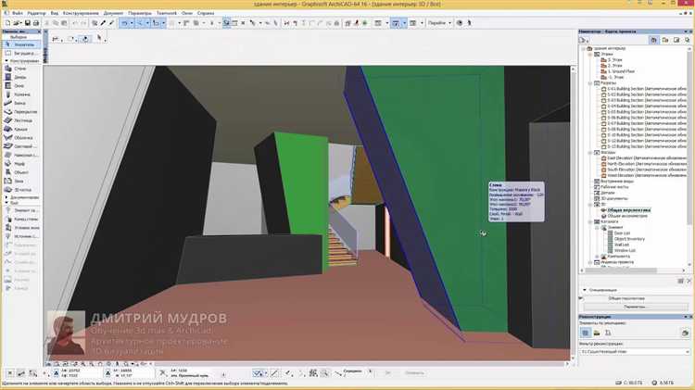Screen dimensions: 695x390
Task: Click the Save toolbar icon
Action: [x=28, y=23]
